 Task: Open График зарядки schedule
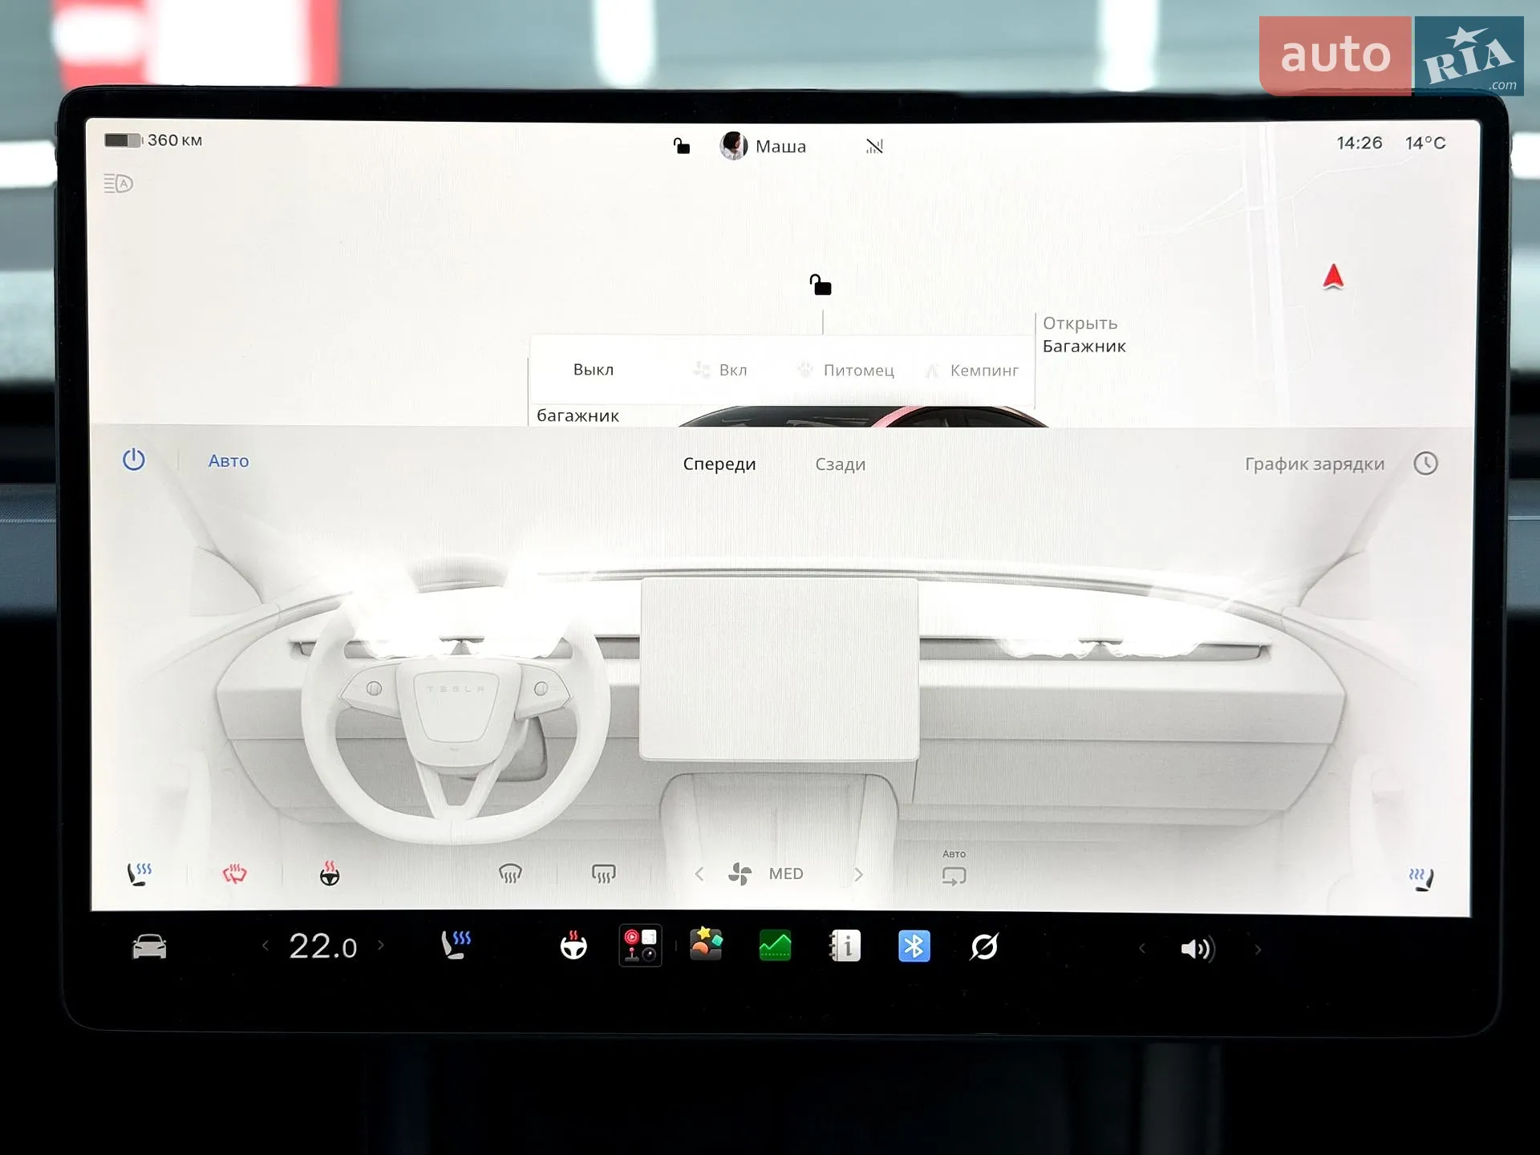tap(1315, 464)
